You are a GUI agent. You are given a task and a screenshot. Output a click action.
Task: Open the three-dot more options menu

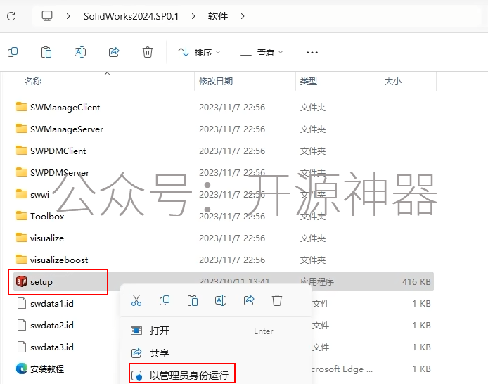point(312,53)
